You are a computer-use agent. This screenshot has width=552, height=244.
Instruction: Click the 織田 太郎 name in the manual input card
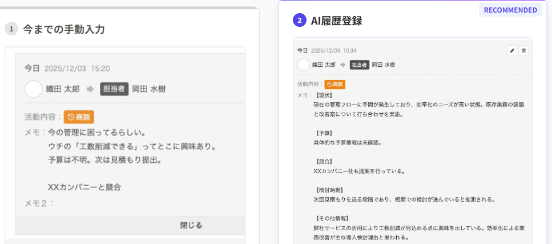tap(63, 89)
